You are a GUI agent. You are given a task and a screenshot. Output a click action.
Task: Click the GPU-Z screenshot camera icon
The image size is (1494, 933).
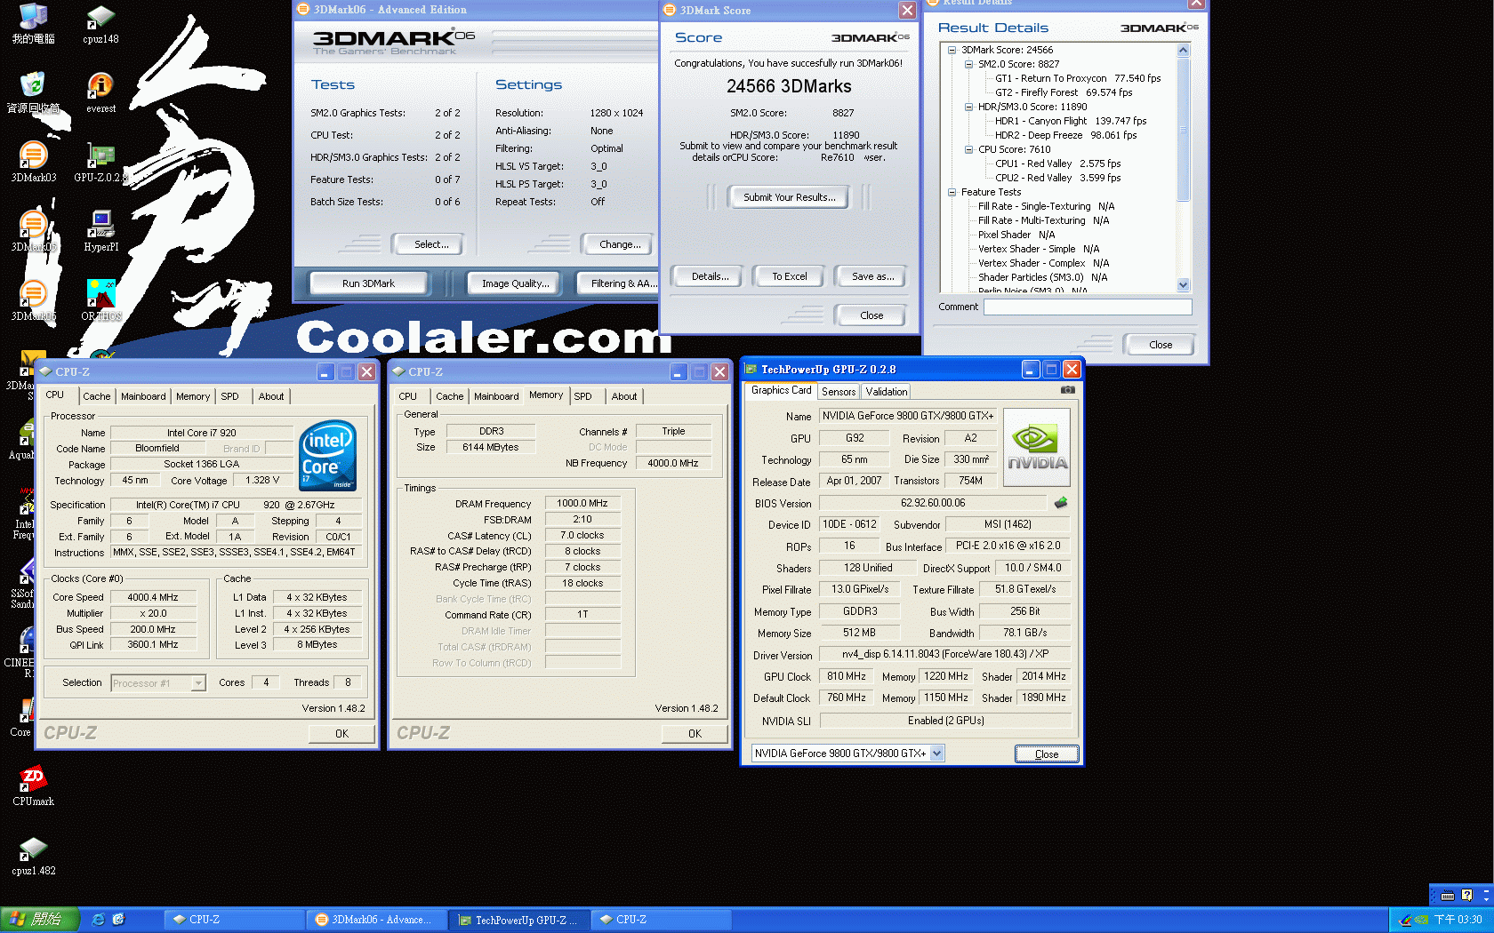(x=1067, y=390)
